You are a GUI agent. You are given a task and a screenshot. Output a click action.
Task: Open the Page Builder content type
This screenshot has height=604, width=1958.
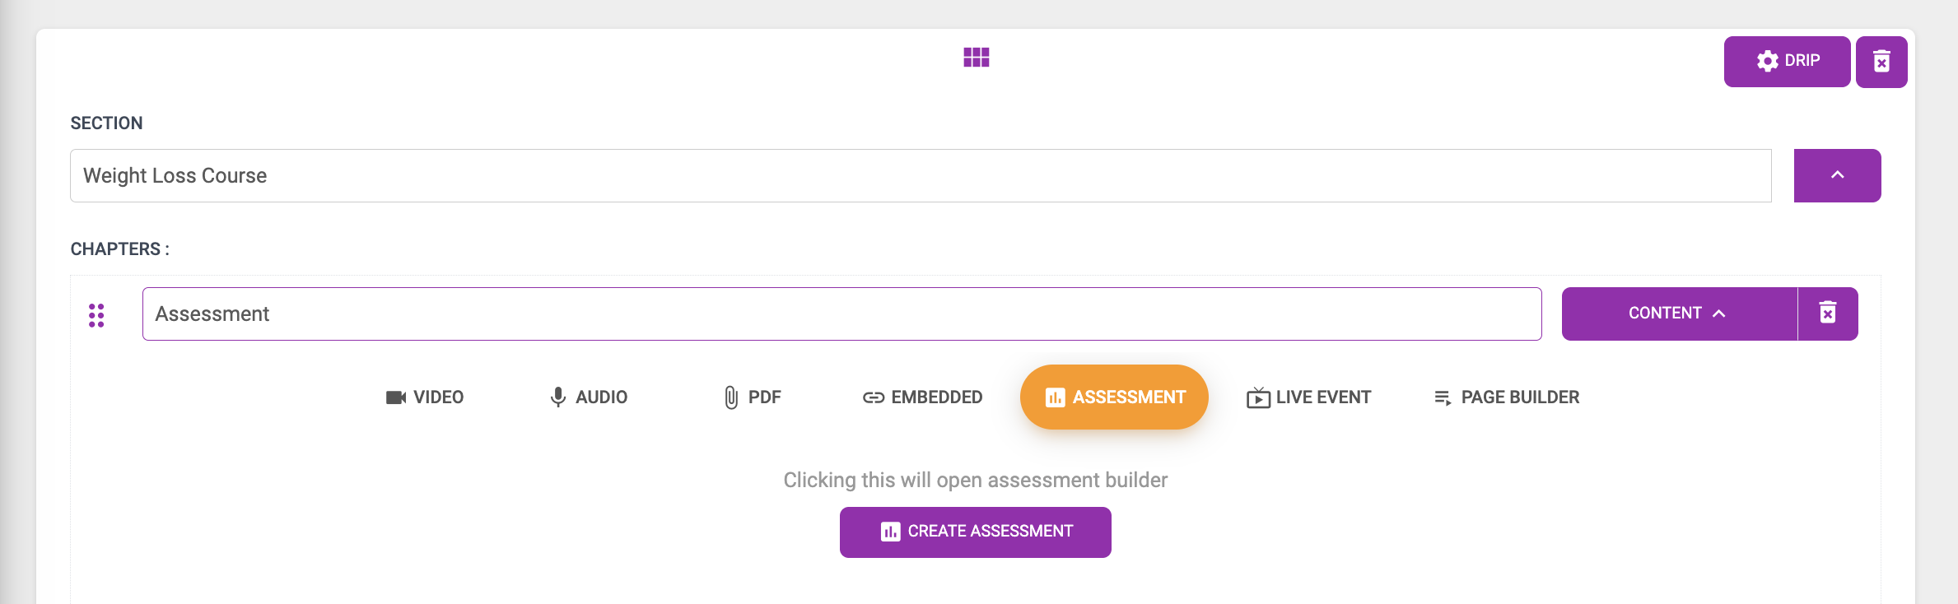click(x=1506, y=397)
